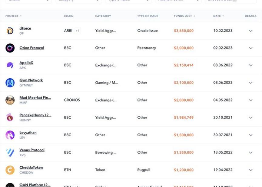Sort table by Project column header
The width and height of the screenshot is (262, 187).
pyautogui.click(x=13, y=16)
